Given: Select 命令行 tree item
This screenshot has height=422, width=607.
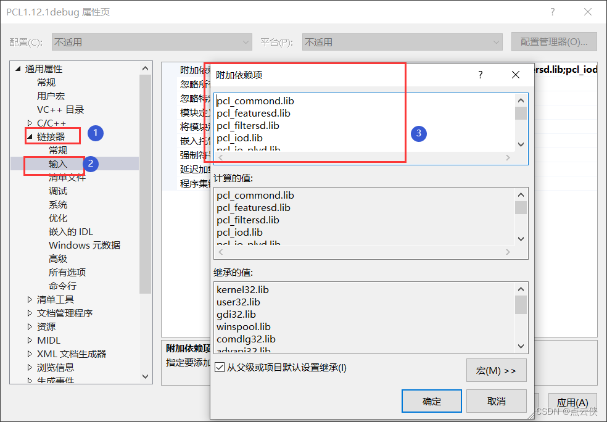Looking at the screenshot, I should [x=63, y=286].
